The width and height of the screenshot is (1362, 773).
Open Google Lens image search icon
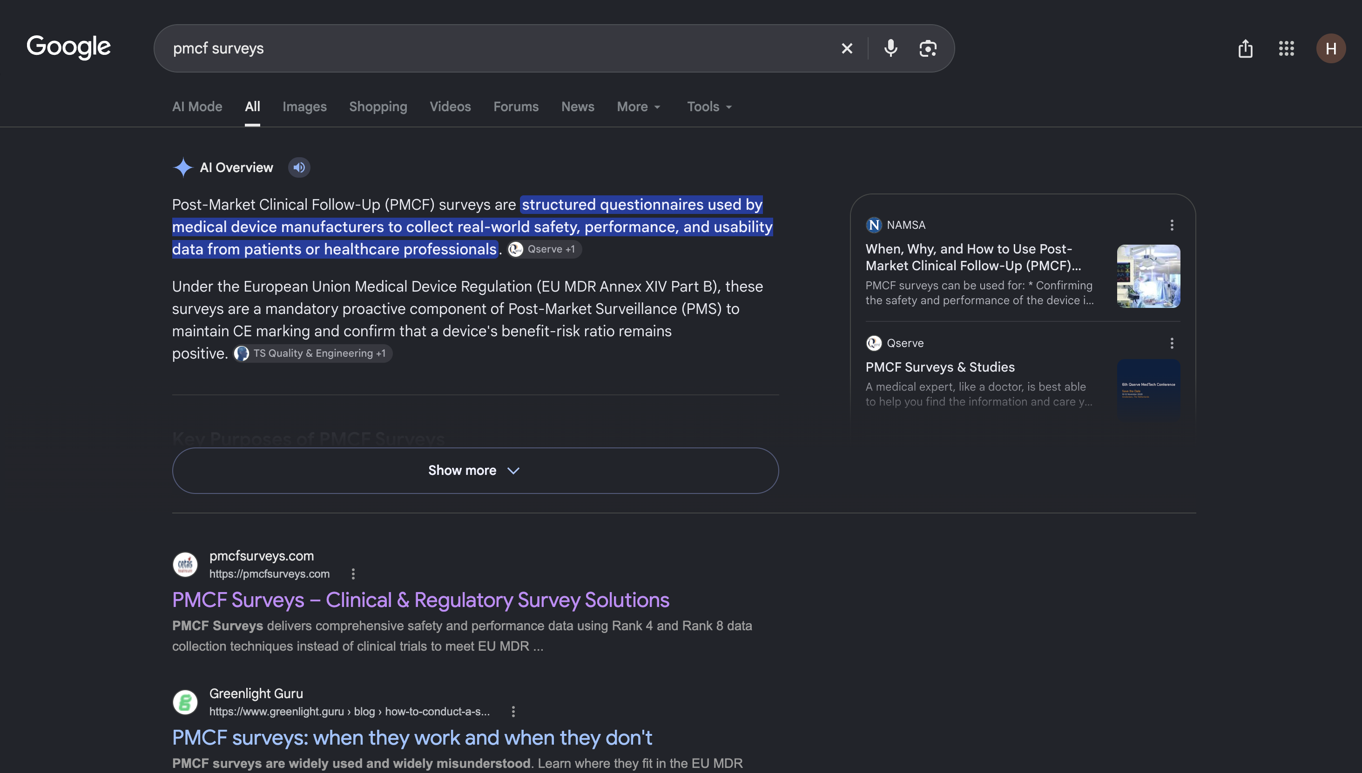click(x=928, y=48)
